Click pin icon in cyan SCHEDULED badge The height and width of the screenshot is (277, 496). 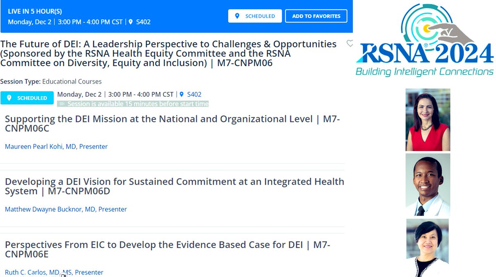(x=9, y=98)
